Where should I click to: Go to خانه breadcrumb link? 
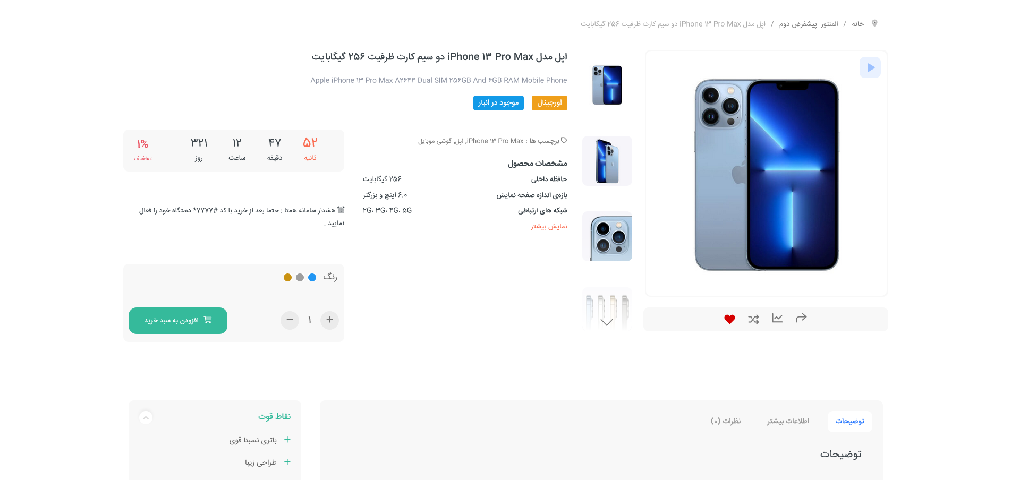[858, 24]
